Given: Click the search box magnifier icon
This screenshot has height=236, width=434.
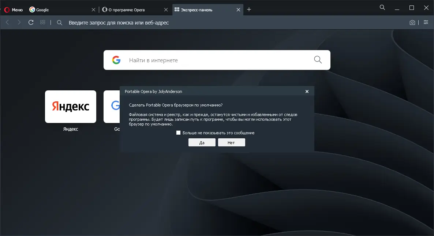Looking at the screenshot, I should [x=318, y=60].
